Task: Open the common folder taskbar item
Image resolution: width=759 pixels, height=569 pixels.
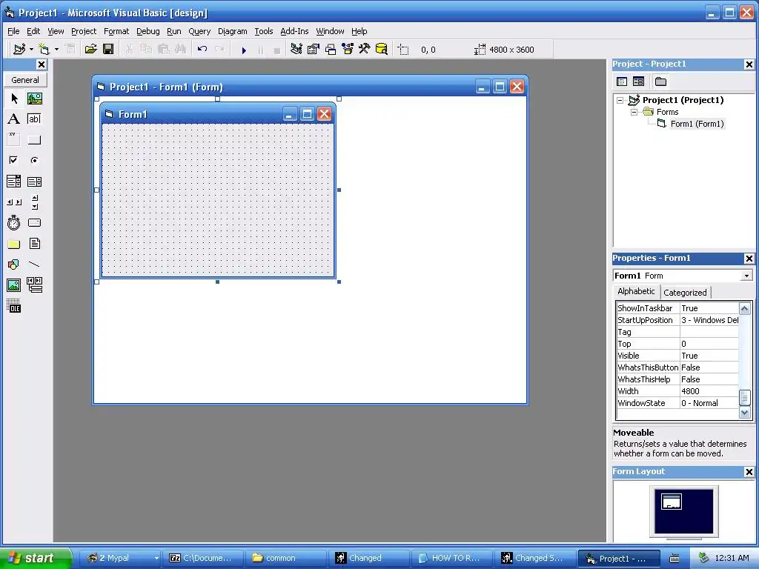Action: pyautogui.click(x=286, y=558)
